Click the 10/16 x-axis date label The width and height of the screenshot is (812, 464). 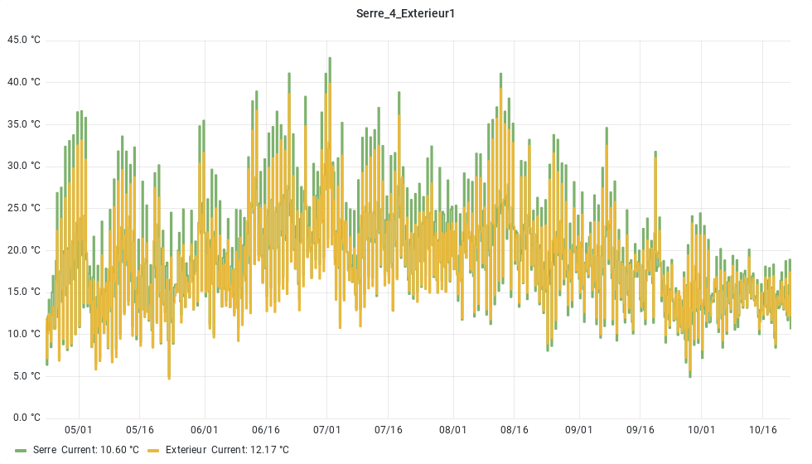click(x=763, y=430)
